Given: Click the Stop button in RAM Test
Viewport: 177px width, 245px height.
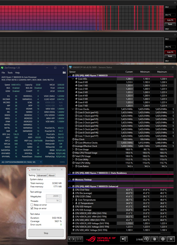Looking at the screenshot, I should (x=46, y=233).
